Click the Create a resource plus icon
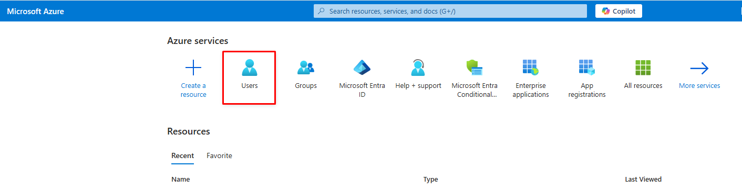 [193, 68]
